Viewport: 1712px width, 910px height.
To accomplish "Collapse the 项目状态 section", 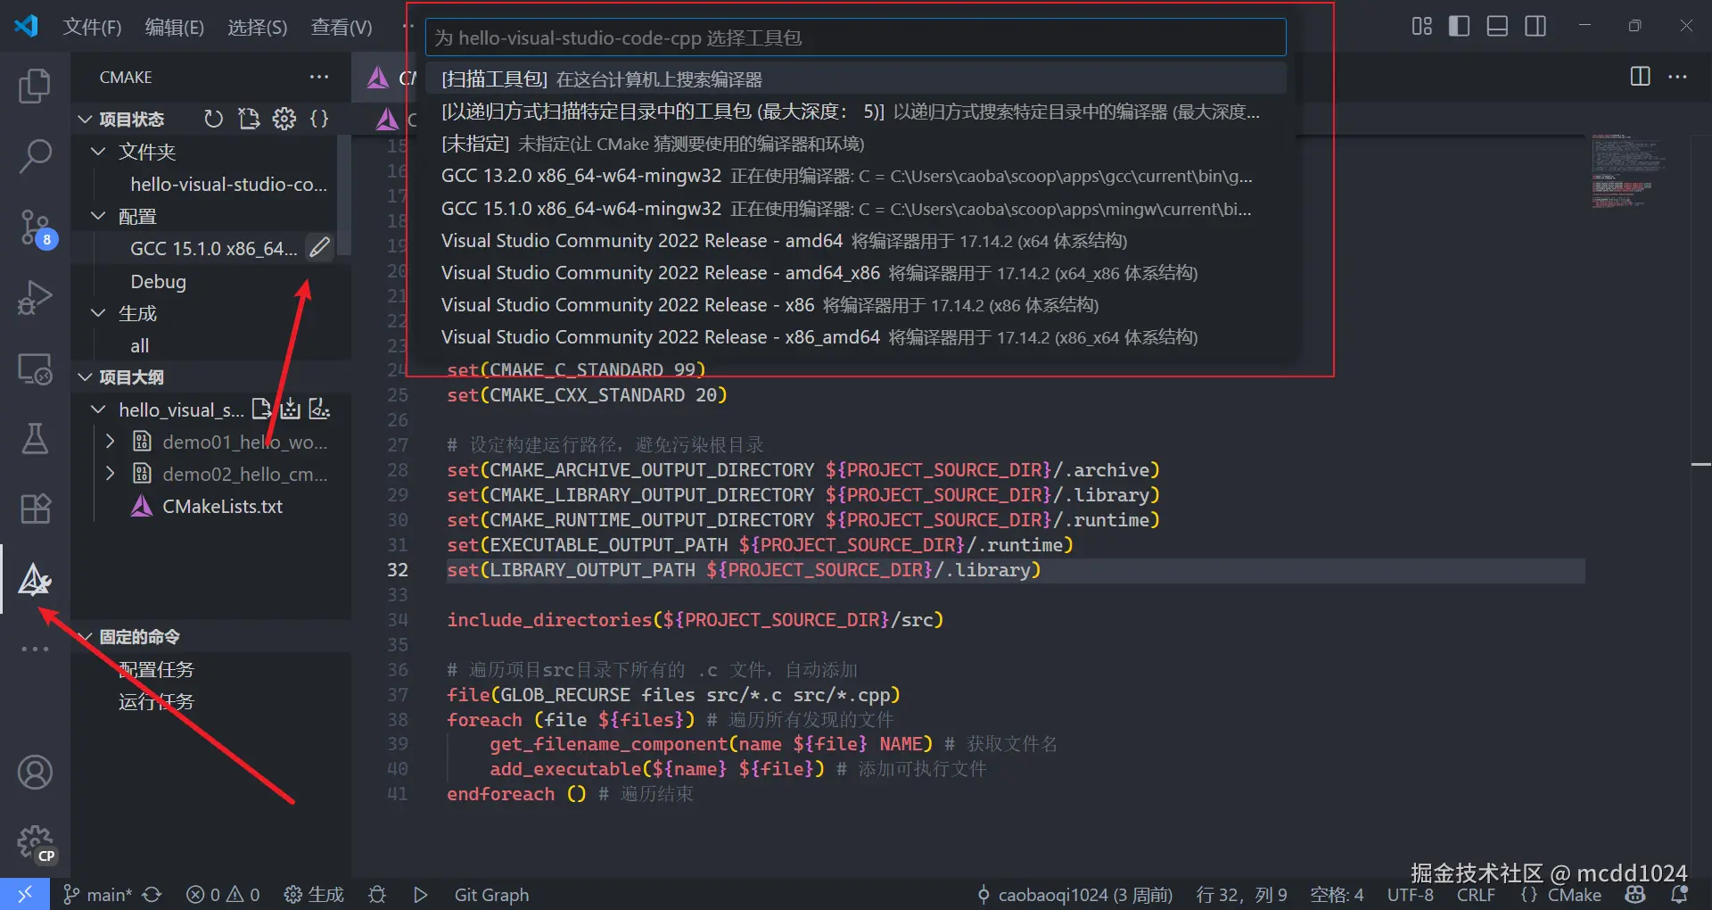I will point(85,119).
